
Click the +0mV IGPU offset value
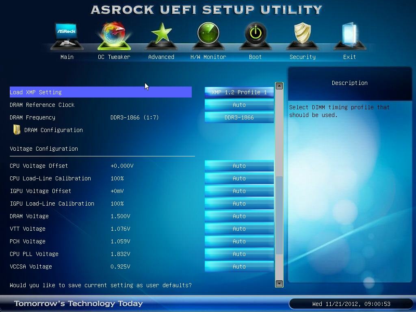click(117, 191)
